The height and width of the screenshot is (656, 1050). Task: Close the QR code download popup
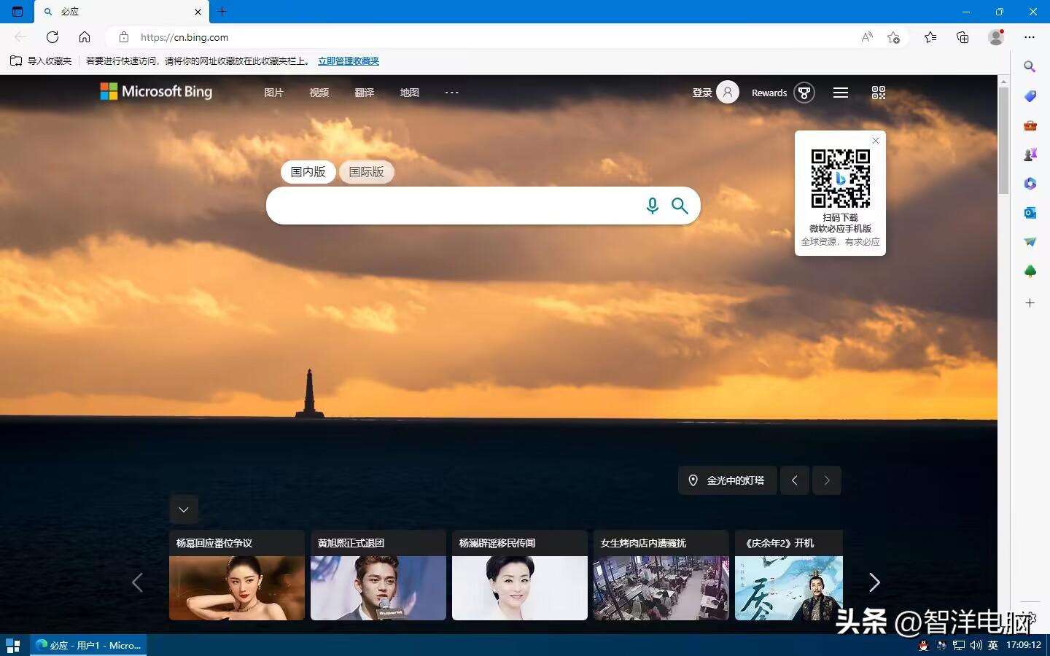[876, 141]
